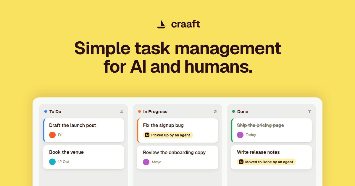
Task: Click the orange avatar on Draft the launch post
Action: tap(52, 135)
